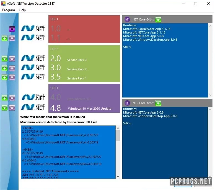Click the '<32Bit>' line in details box
Viewport: 215px width, 190px height.
click(x=28, y=128)
